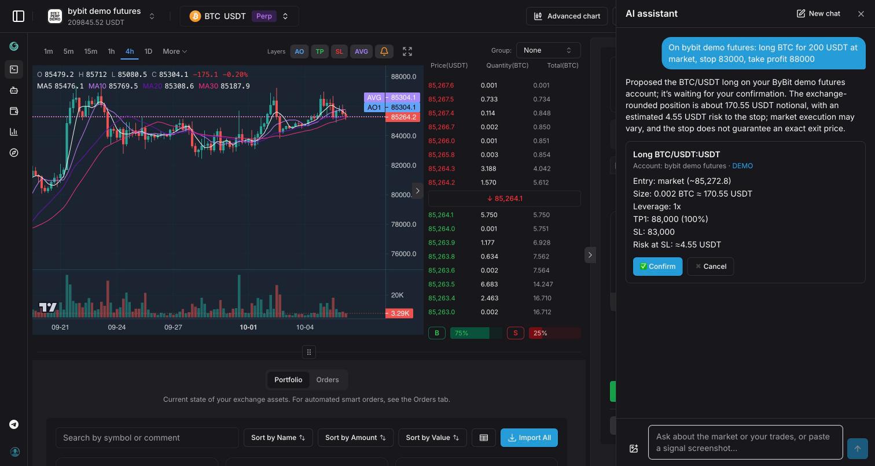Switch to the Orders tab

[x=328, y=380]
